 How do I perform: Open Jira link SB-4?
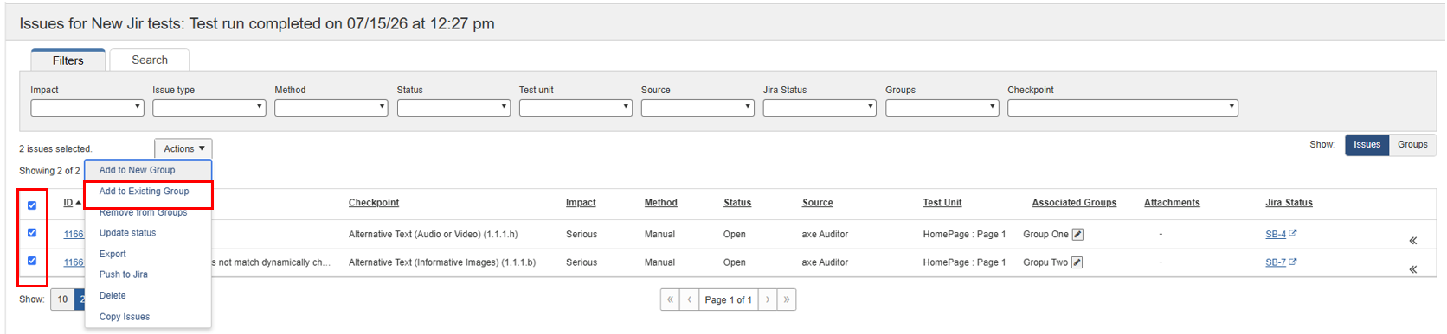1276,234
